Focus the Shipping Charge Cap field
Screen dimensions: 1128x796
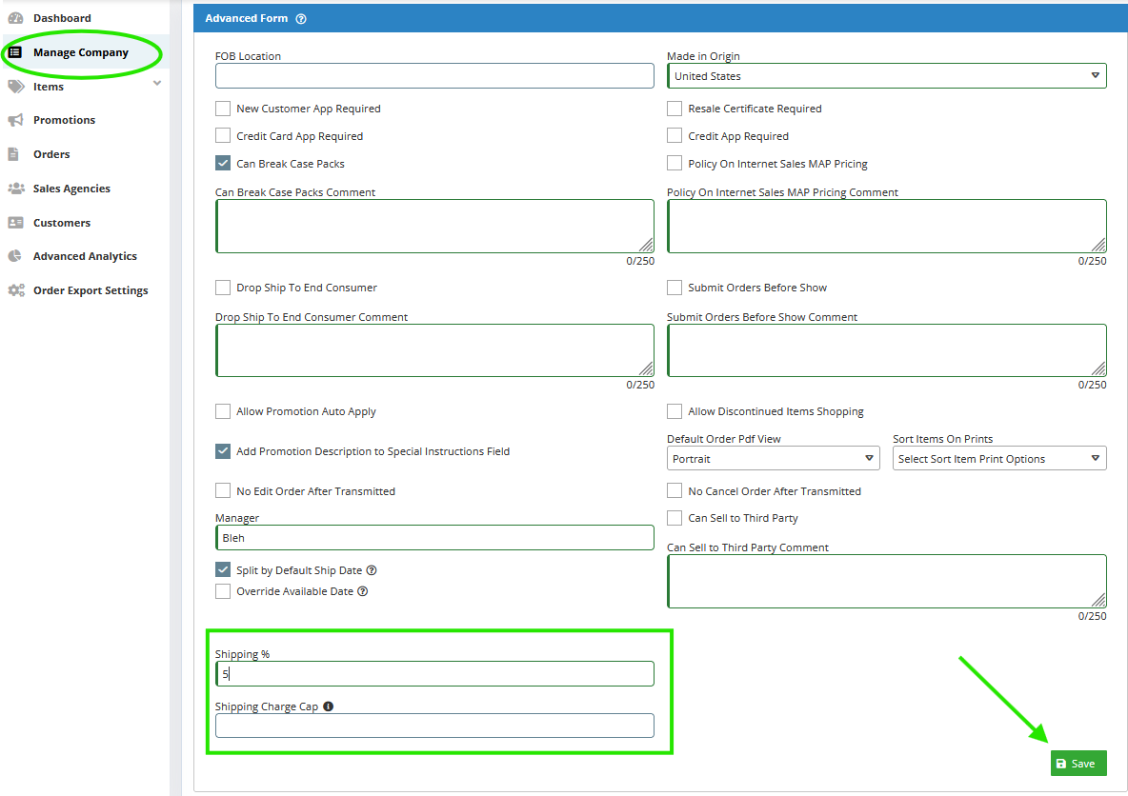(434, 726)
